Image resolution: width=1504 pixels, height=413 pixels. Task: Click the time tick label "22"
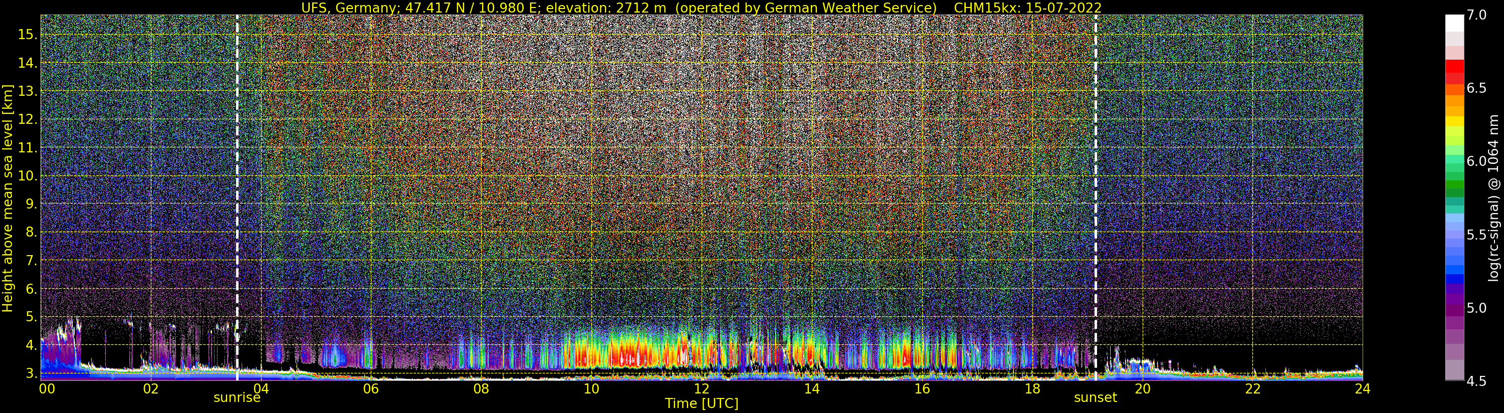(x=1253, y=388)
